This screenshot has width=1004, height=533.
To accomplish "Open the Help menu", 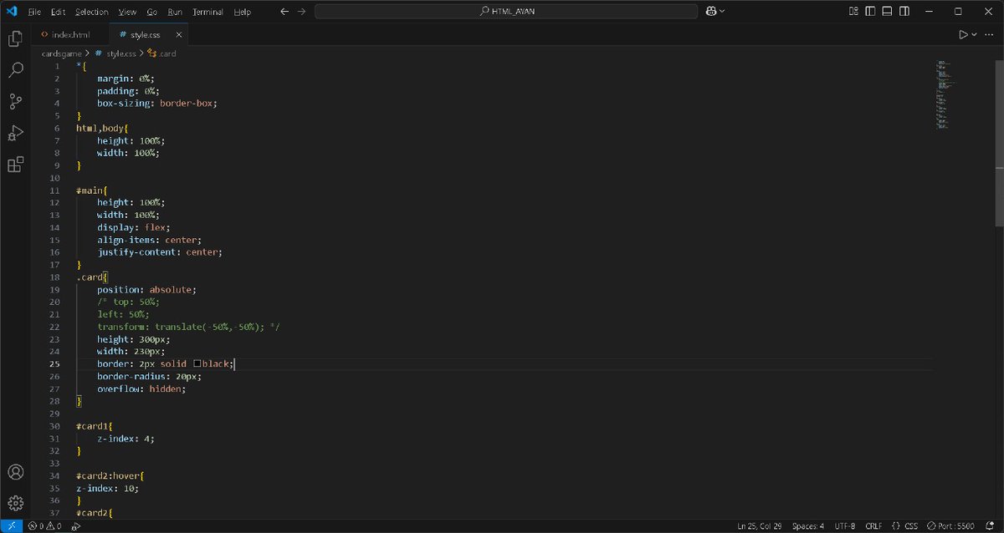I will coord(243,12).
